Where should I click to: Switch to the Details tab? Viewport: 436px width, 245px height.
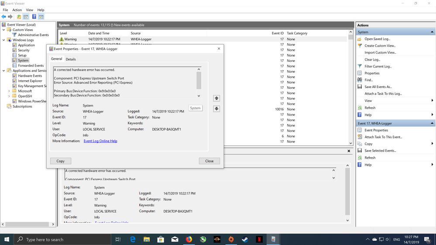[71, 59]
